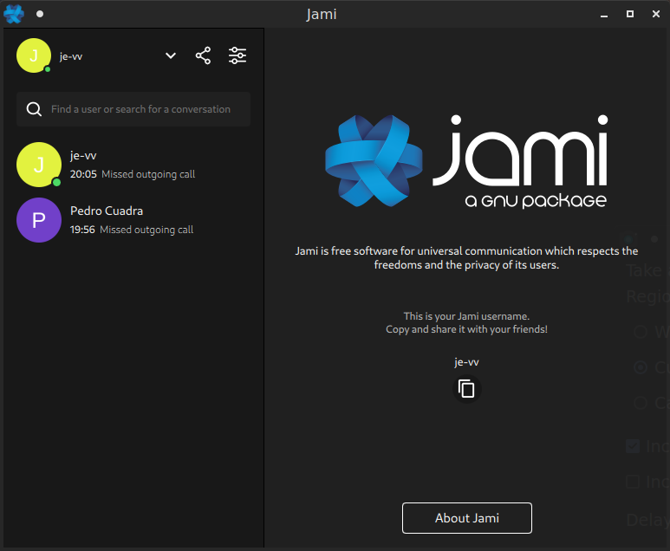This screenshot has width=670, height=551.
Task: Open the je-vv conversation row
Action: 133,165
